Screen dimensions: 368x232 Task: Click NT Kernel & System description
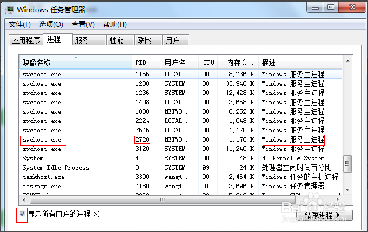pyautogui.click(x=293, y=158)
